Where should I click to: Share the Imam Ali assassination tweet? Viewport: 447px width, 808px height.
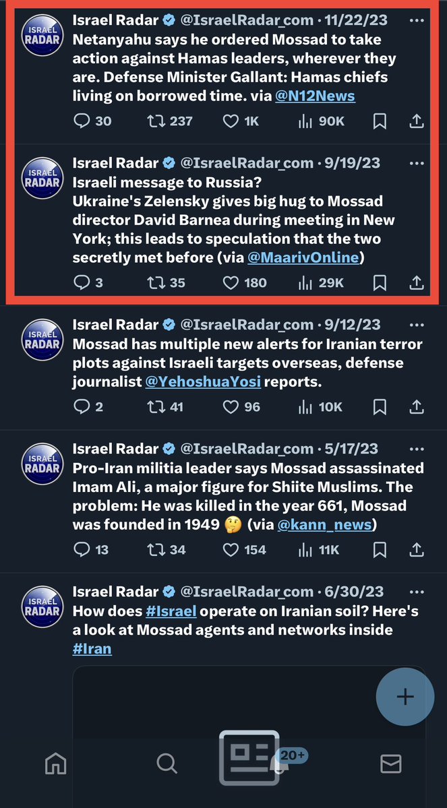[417, 550]
